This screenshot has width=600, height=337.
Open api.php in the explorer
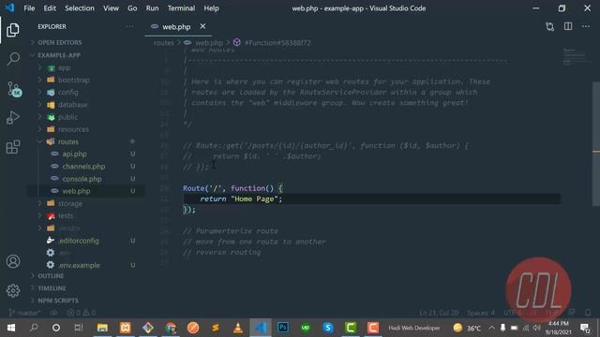click(x=75, y=154)
